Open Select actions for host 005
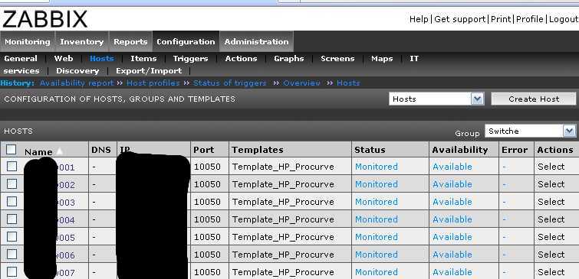 click(x=551, y=237)
